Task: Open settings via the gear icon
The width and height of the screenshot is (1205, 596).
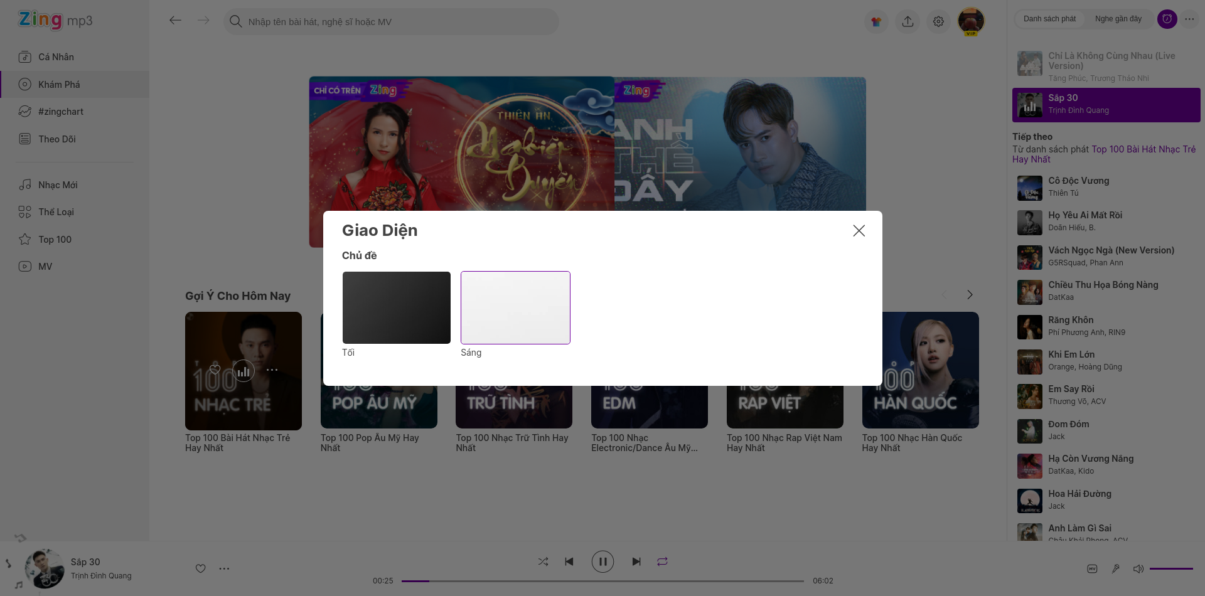Action: pyautogui.click(x=938, y=21)
